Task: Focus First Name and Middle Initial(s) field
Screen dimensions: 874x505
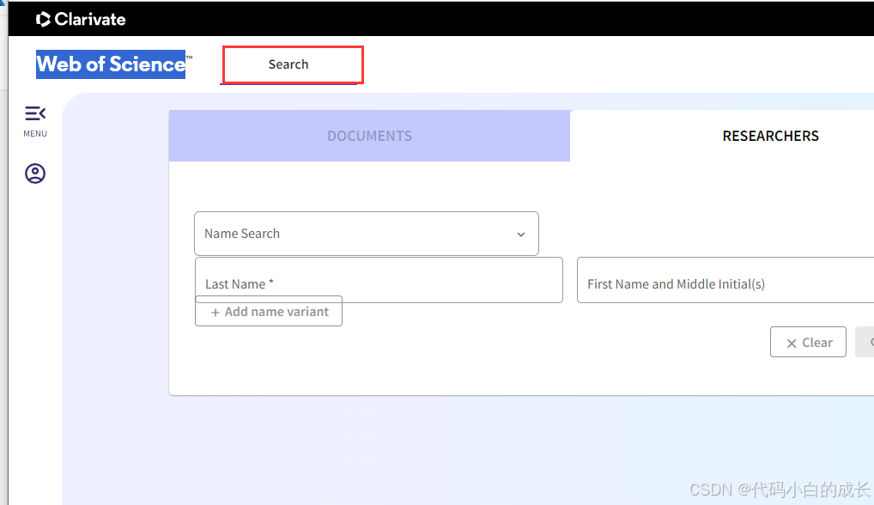Action: pyautogui.click(x=725, y=280)
